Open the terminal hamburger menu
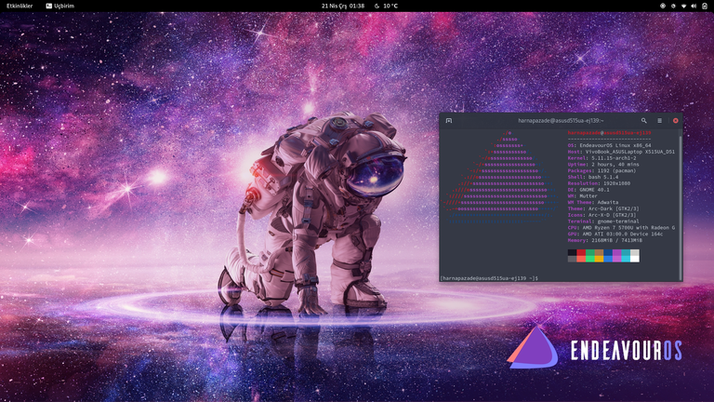 [660, 120]
